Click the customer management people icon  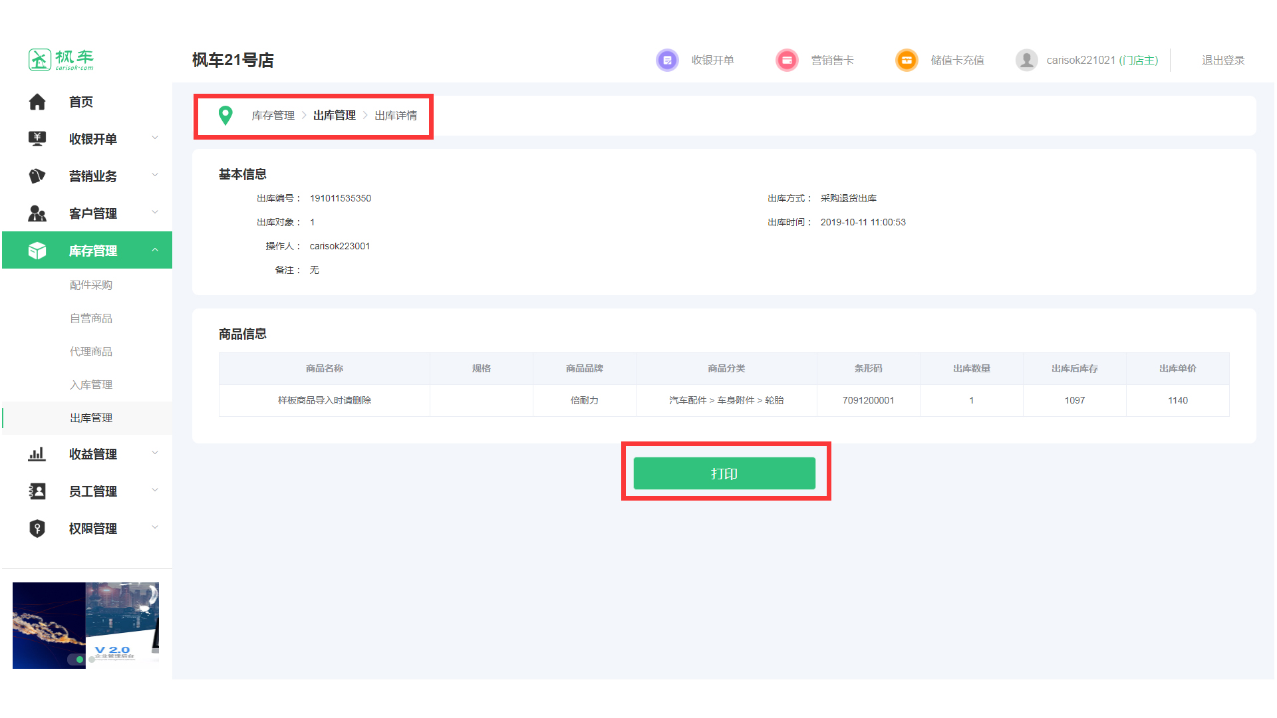pos(37,213)
